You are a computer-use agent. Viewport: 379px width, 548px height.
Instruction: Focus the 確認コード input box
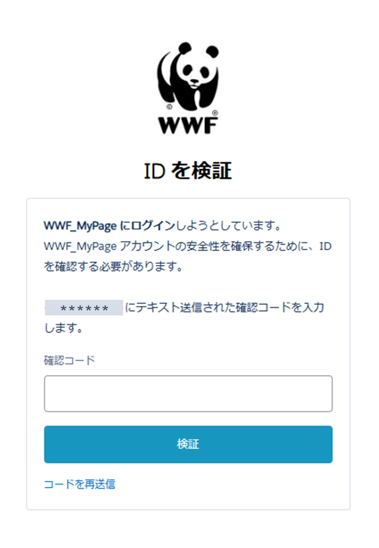click(x=188, y=394)
